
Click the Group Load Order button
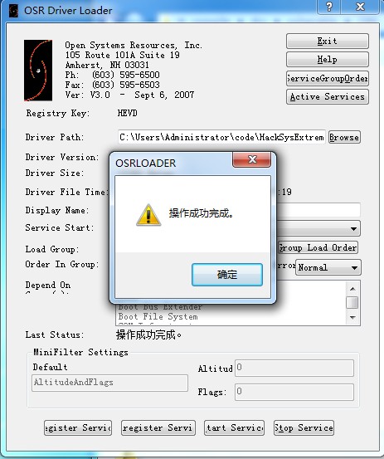(318, 247)
